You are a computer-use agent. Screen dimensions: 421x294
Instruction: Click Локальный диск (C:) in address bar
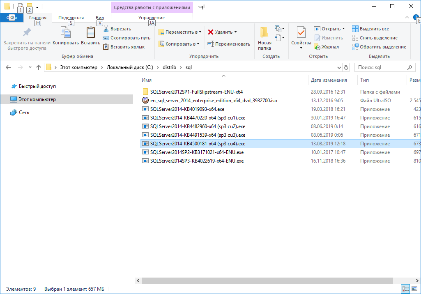tap(130, 67)
